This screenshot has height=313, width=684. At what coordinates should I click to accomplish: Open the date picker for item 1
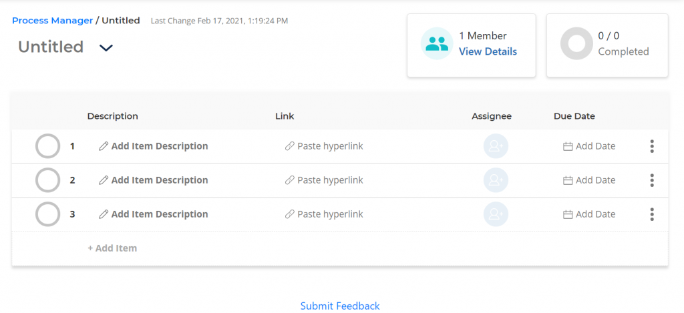[589, 146]
